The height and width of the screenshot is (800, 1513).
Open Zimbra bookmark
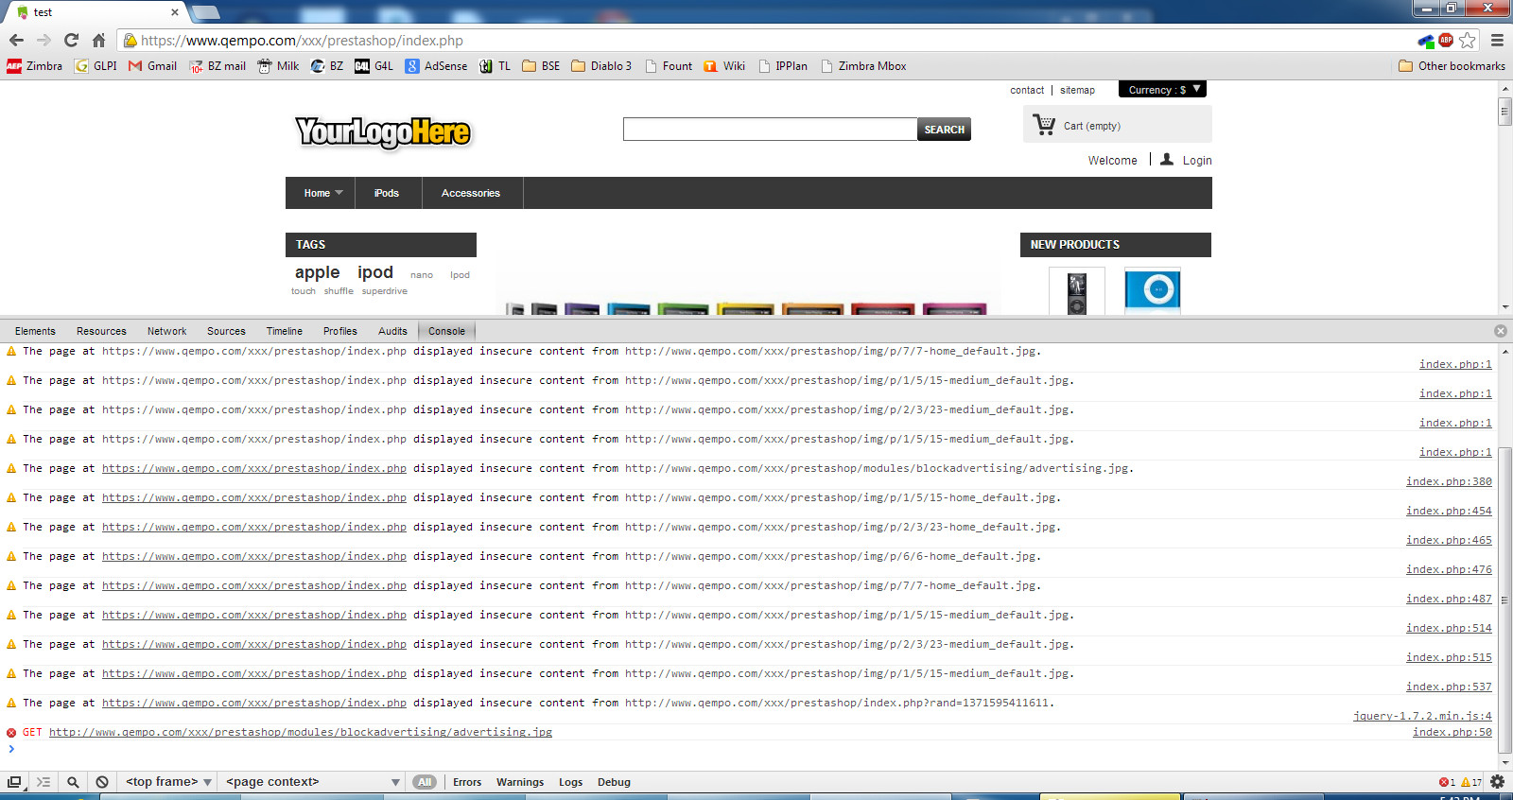coord(34,66)
